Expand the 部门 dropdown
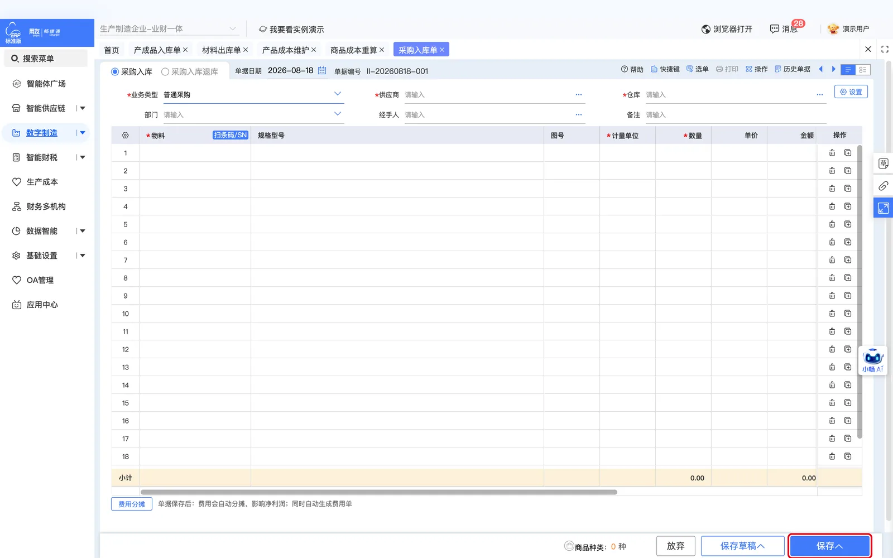893x558 pixels. [x=338, y=114]
